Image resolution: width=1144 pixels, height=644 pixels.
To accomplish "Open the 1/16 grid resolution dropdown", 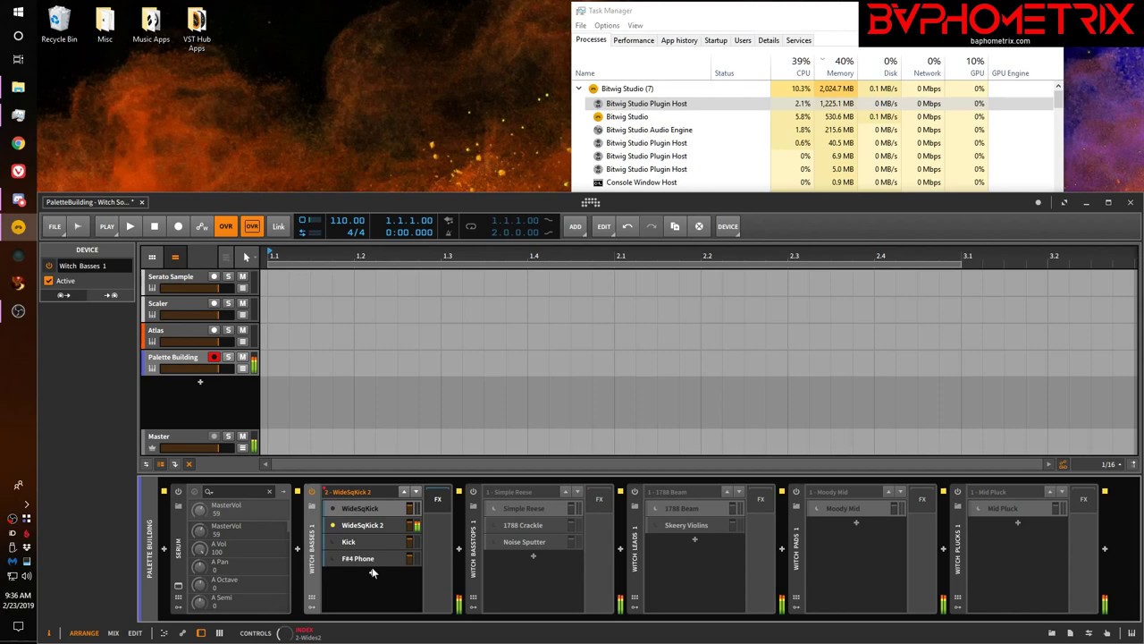I will tap(1111, 464).
